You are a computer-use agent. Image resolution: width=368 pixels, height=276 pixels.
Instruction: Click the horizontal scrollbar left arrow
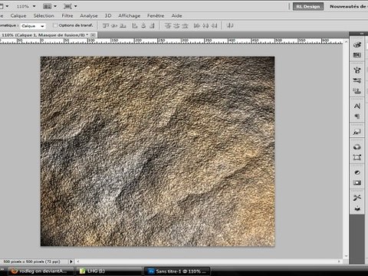(78, 261)
